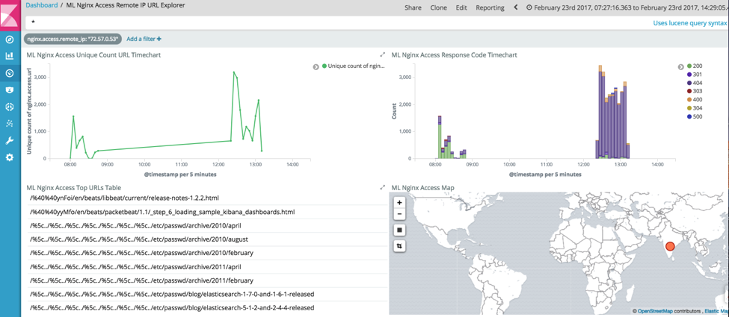Screen dimensions: 729x317
Task: Toggle the nginx.access.remote_ip filter pill
Action: (73, 40)
